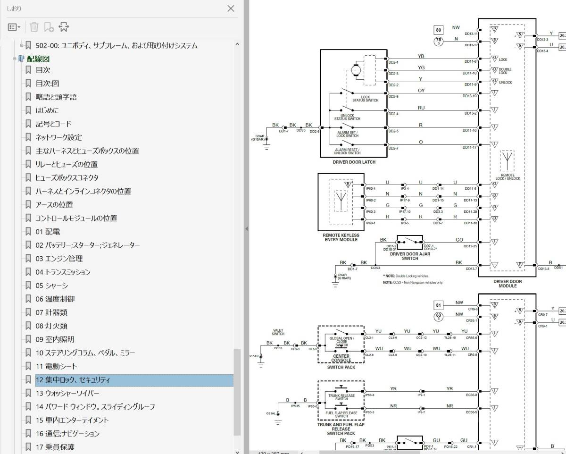This screenshot has width=566, height=454.
Task: Open the アースの位置 bookmark
Action: pyautogui.click(x=54, y=205)
